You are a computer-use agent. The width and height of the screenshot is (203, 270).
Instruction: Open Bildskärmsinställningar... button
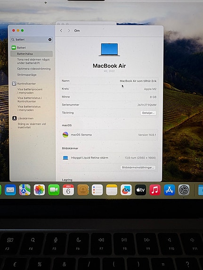(138, 167)
